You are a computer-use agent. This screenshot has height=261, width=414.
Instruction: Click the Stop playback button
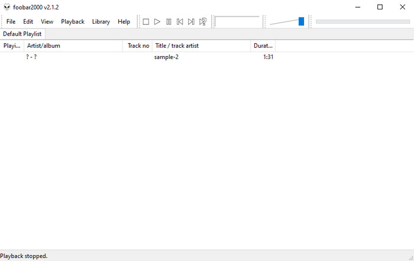click(x=145, y=22)
